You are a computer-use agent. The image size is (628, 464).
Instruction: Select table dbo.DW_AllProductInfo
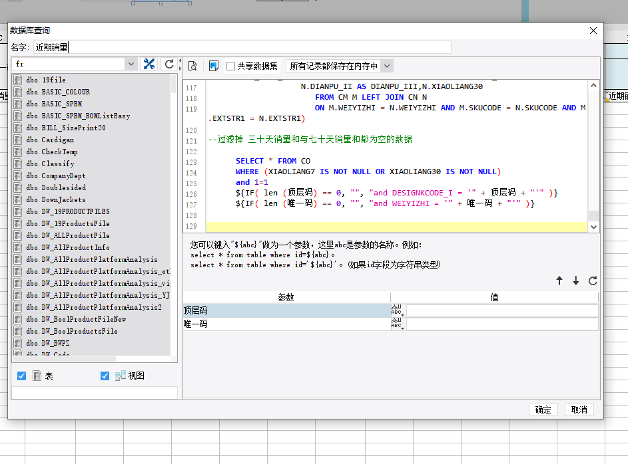[68, 247]
